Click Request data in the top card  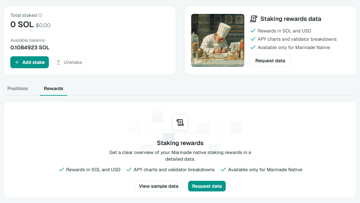coord(270,61)
